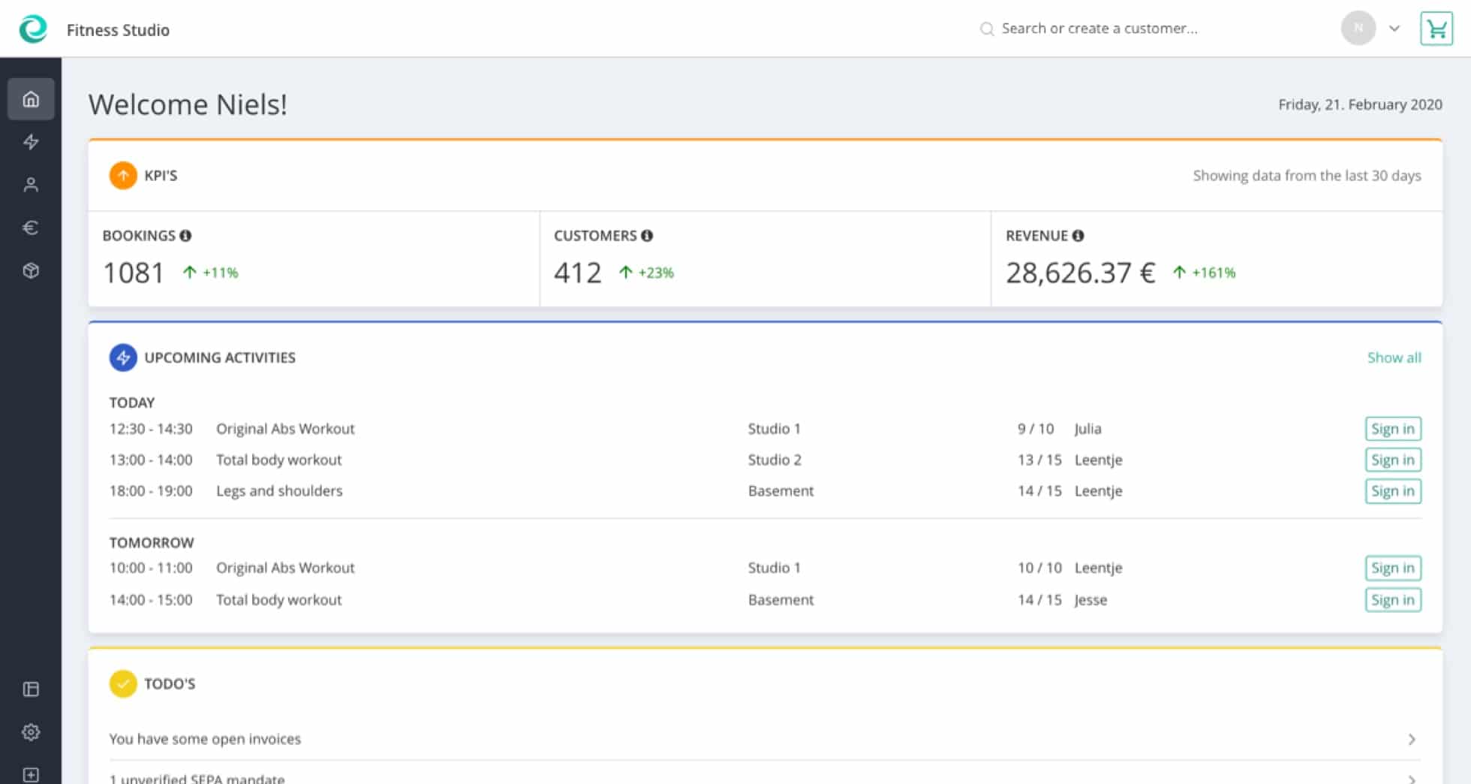Image resolution: width=1471 pixels, height=784 pixels.
Task: Click instructor name 'Julia'
Action: (1087, 429)
